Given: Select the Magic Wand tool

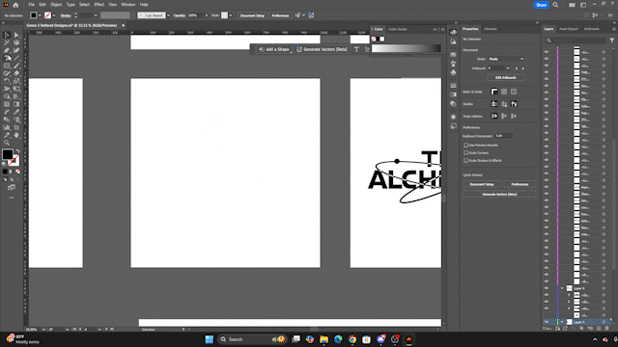Looking at the screenshot, I should pyautogui.click(x=7, y=42).
